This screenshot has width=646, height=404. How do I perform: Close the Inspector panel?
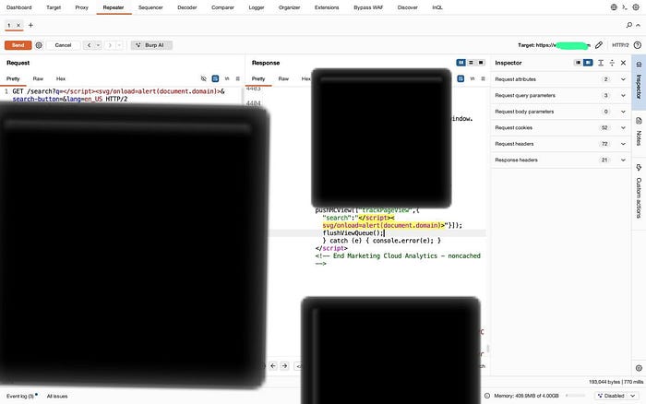(623, 63)
